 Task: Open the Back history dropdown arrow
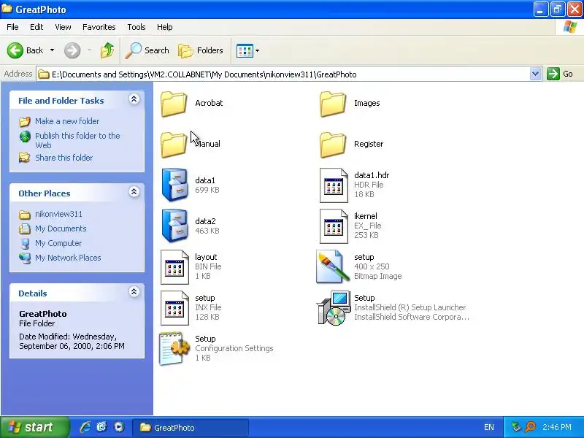(52, 50)
